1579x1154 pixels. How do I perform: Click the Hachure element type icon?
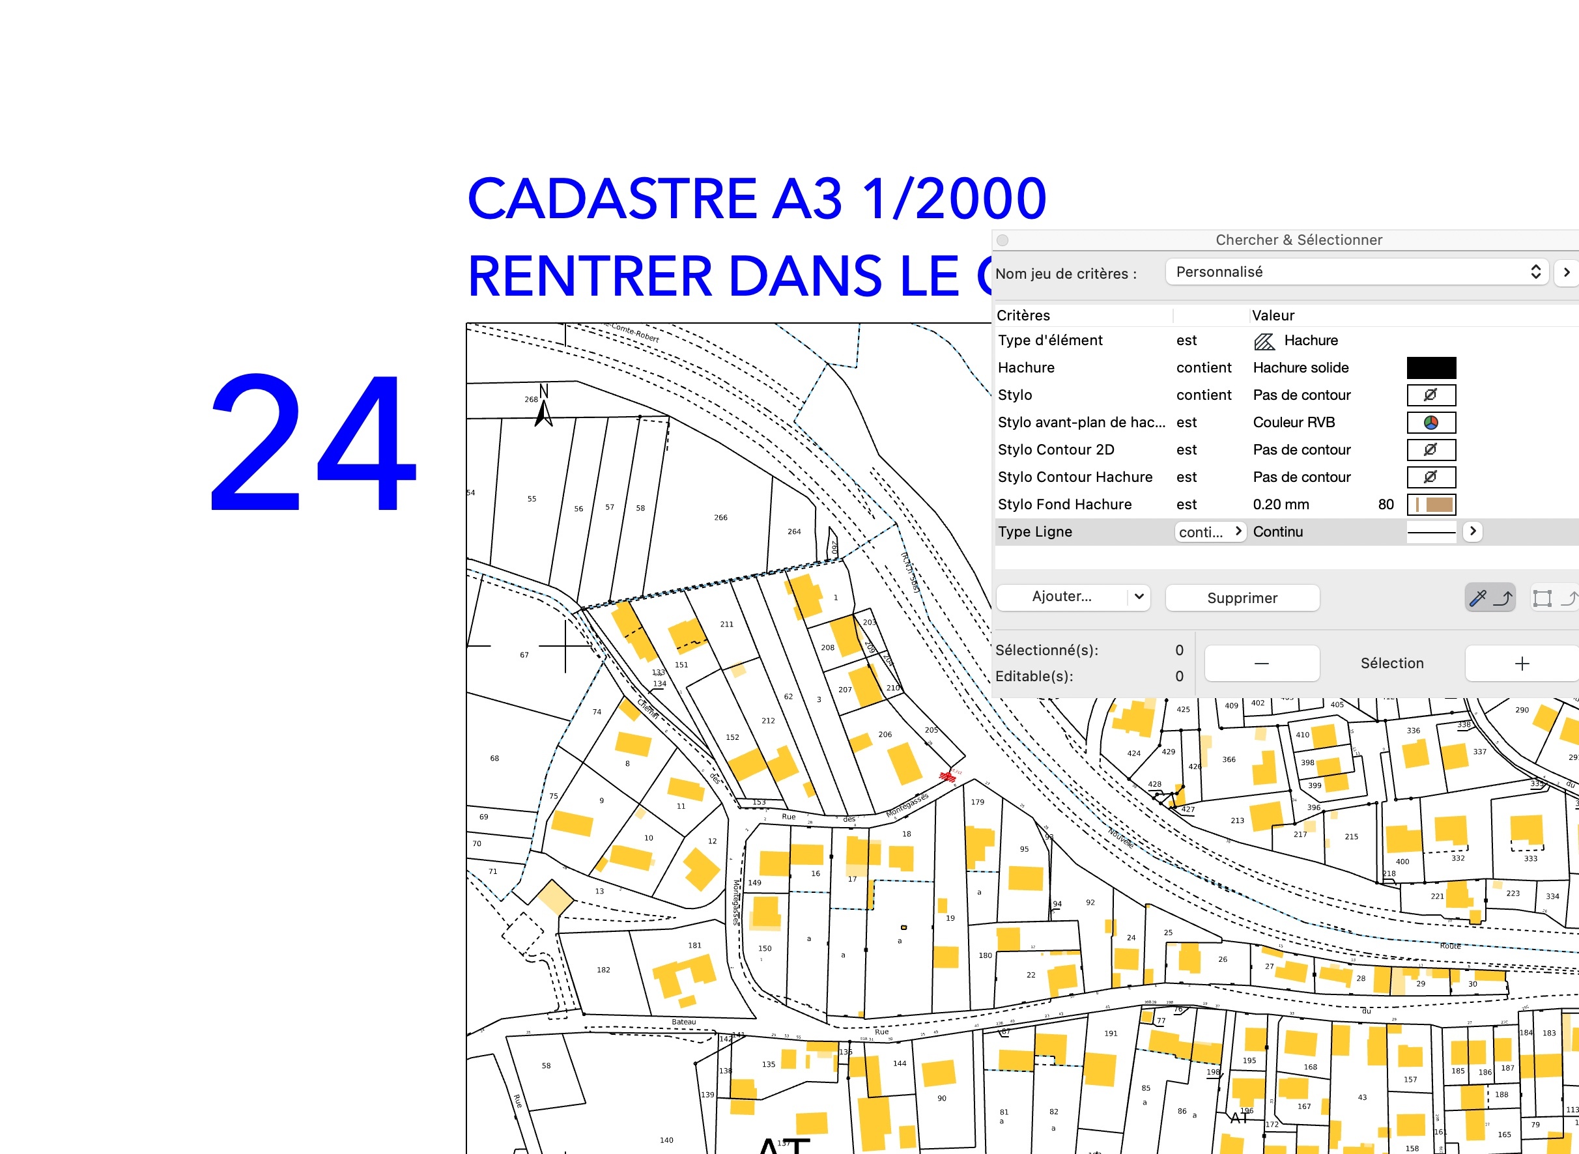pos(1264,341)
